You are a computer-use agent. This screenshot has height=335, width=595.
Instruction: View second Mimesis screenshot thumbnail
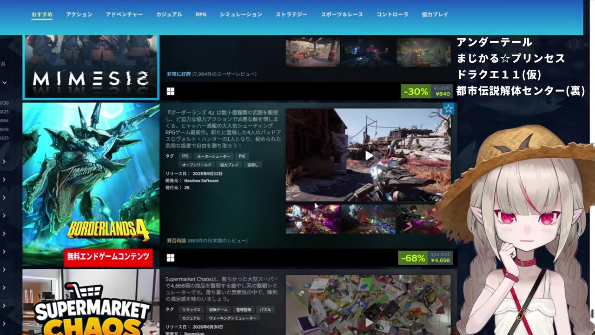[x=368, y=52]
